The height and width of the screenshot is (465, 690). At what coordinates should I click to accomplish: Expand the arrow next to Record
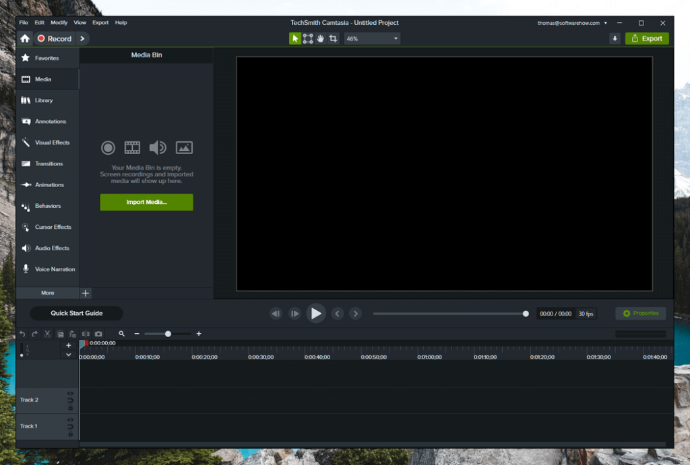click(x=82, y=38)
